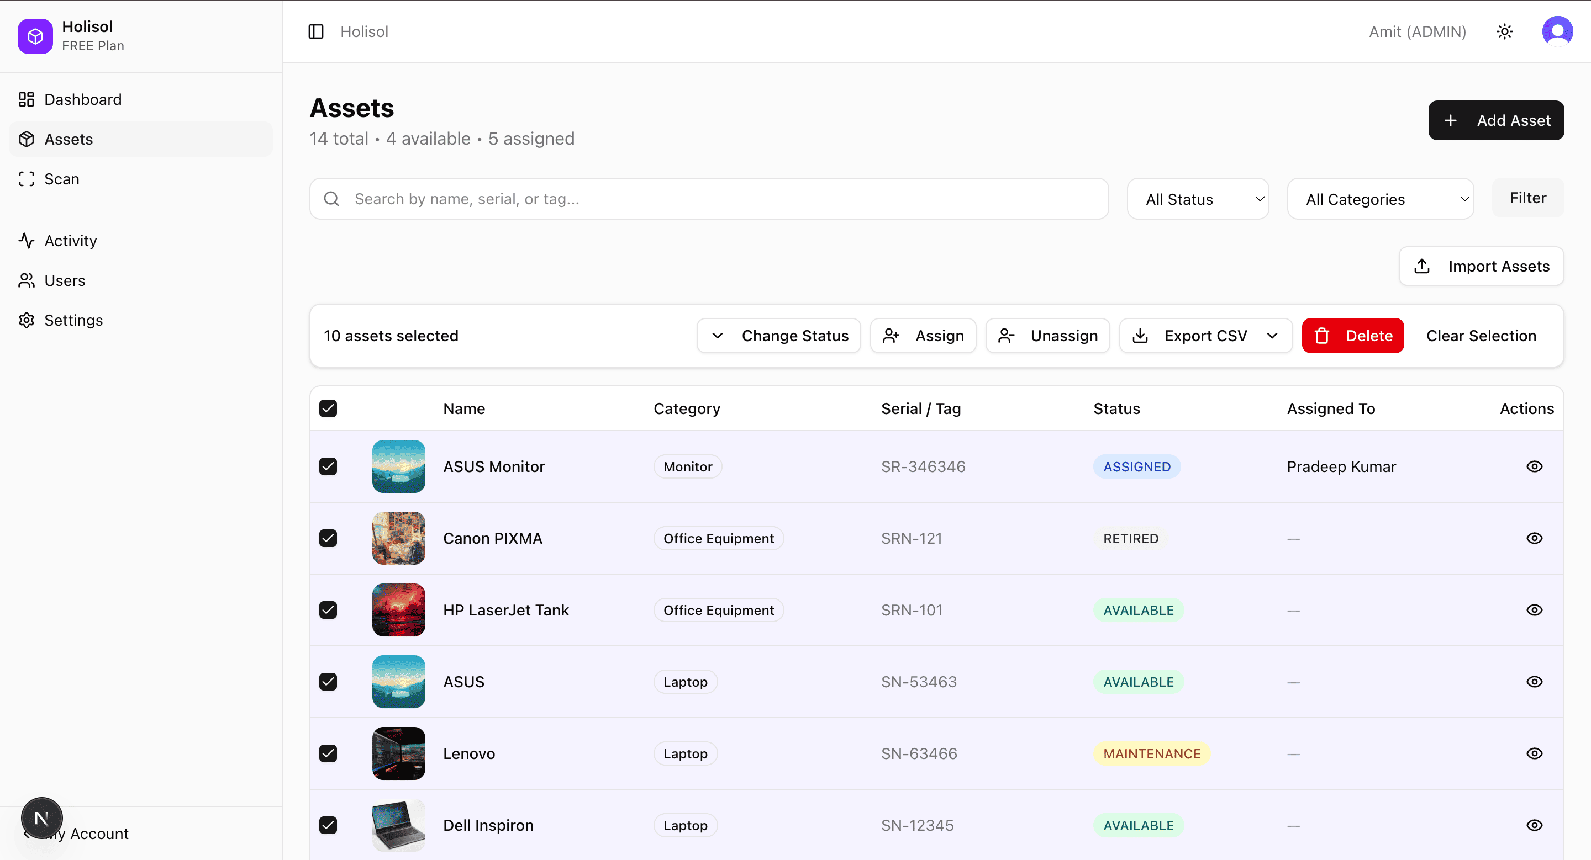
Task: Click Clear Selection to deselect assets
Action: [1481, 336]
